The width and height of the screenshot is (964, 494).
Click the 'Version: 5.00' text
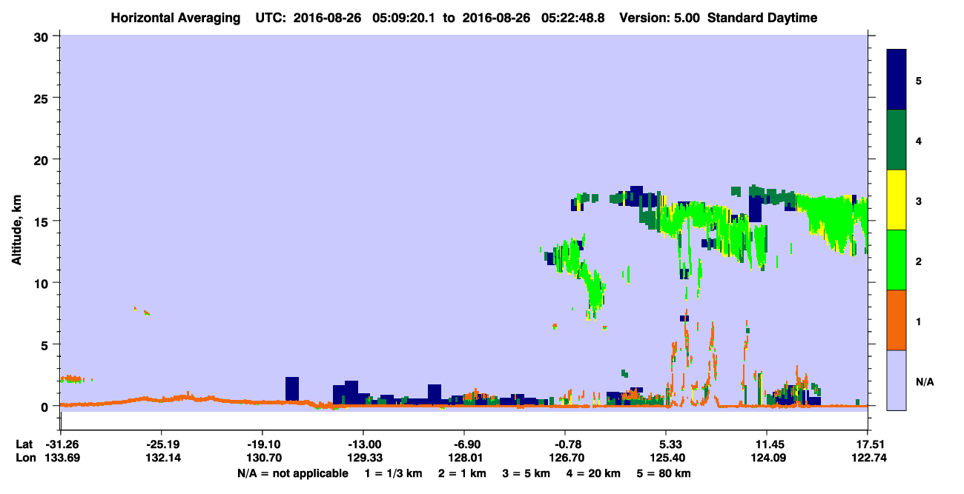pyautogui.click(x=659, y=18)
